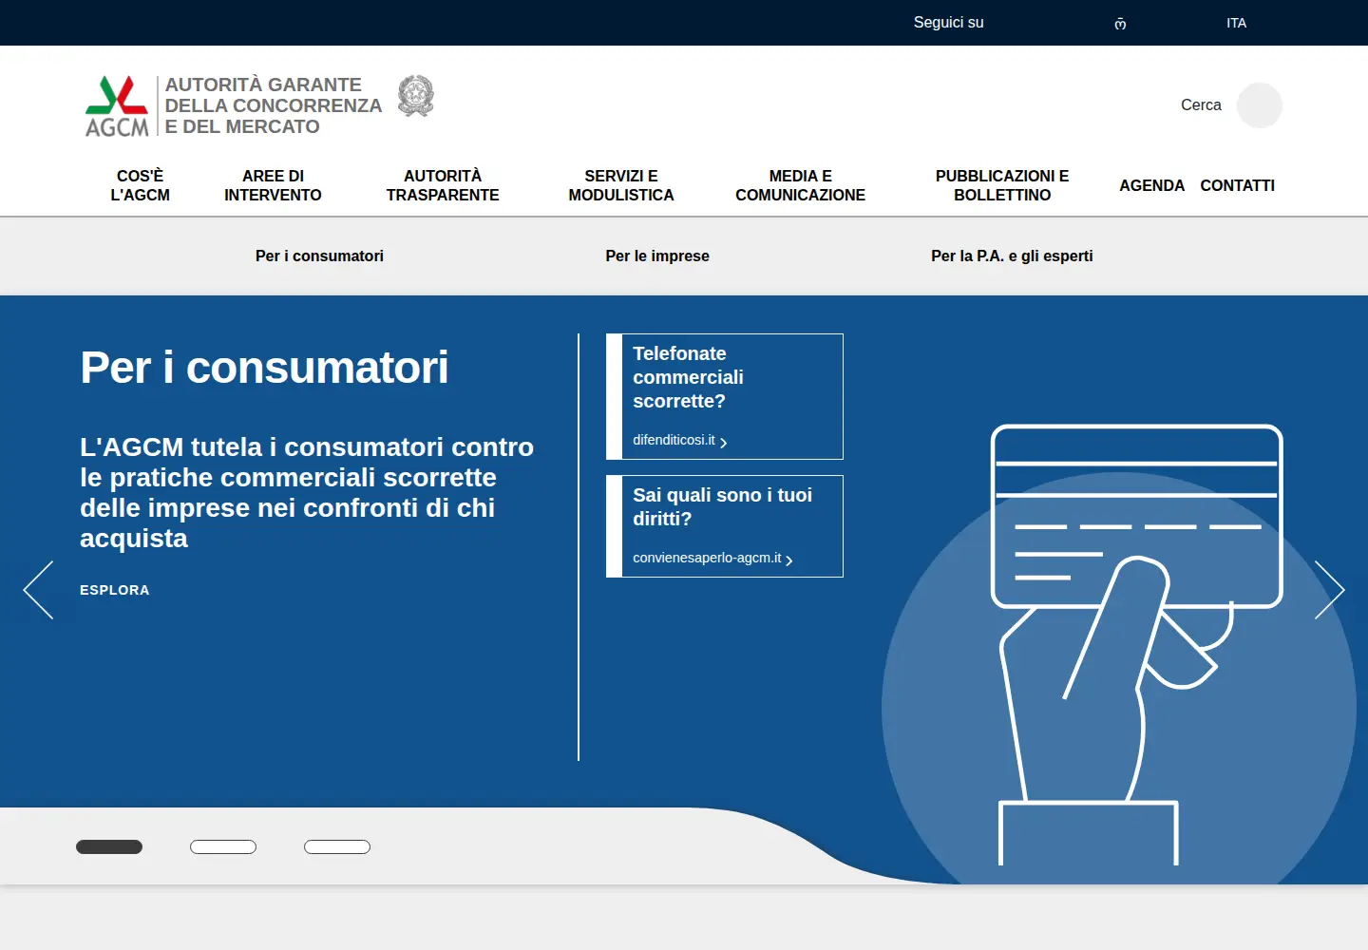The width and height of the screenshot is (1368, 950).
Task: Open the COS'È L'AGCM menu
Action: click(140, 185)
